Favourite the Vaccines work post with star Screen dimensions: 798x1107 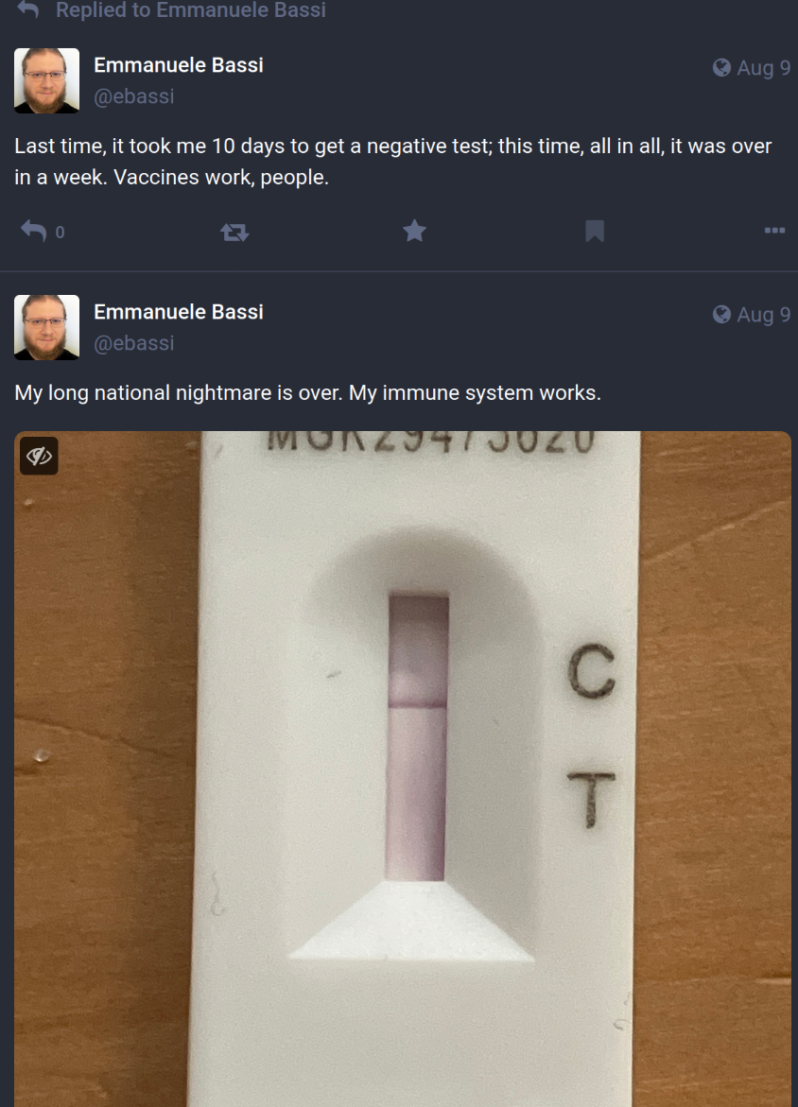tap(414, 231)
